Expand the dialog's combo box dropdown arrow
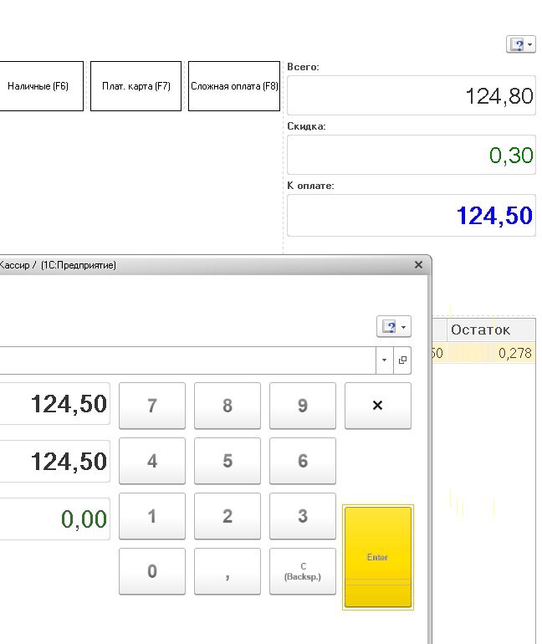The image size is (542, 644). click(384, 360)
